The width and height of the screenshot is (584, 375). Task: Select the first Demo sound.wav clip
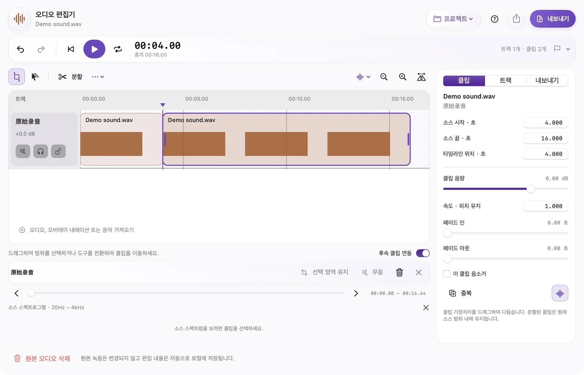tap(121, 139)
